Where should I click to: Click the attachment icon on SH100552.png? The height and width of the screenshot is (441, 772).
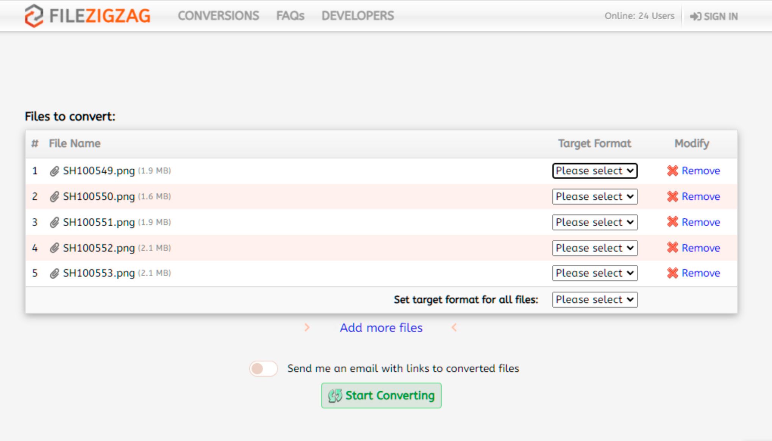tap(53, 247)
